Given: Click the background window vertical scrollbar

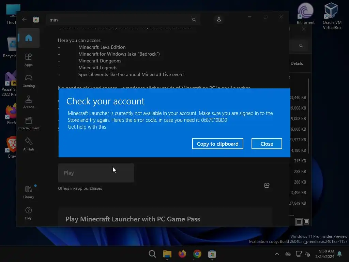Looking at the screenshot, I should (309, 116).
